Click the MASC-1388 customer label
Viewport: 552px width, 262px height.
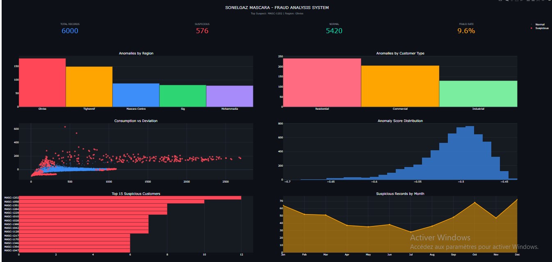(x=11, y=224)
